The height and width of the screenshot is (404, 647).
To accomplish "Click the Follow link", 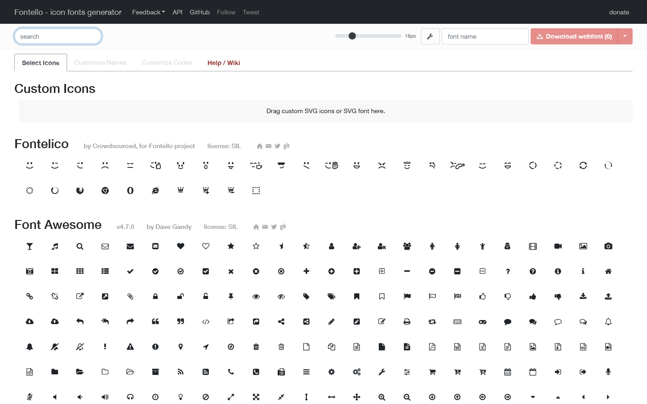I will 226,12.
